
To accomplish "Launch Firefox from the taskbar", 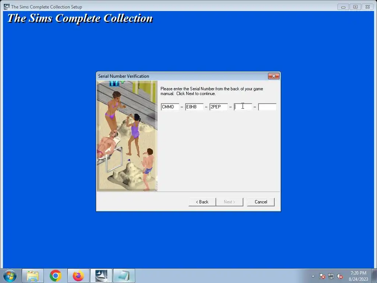I will pos(78,276).
